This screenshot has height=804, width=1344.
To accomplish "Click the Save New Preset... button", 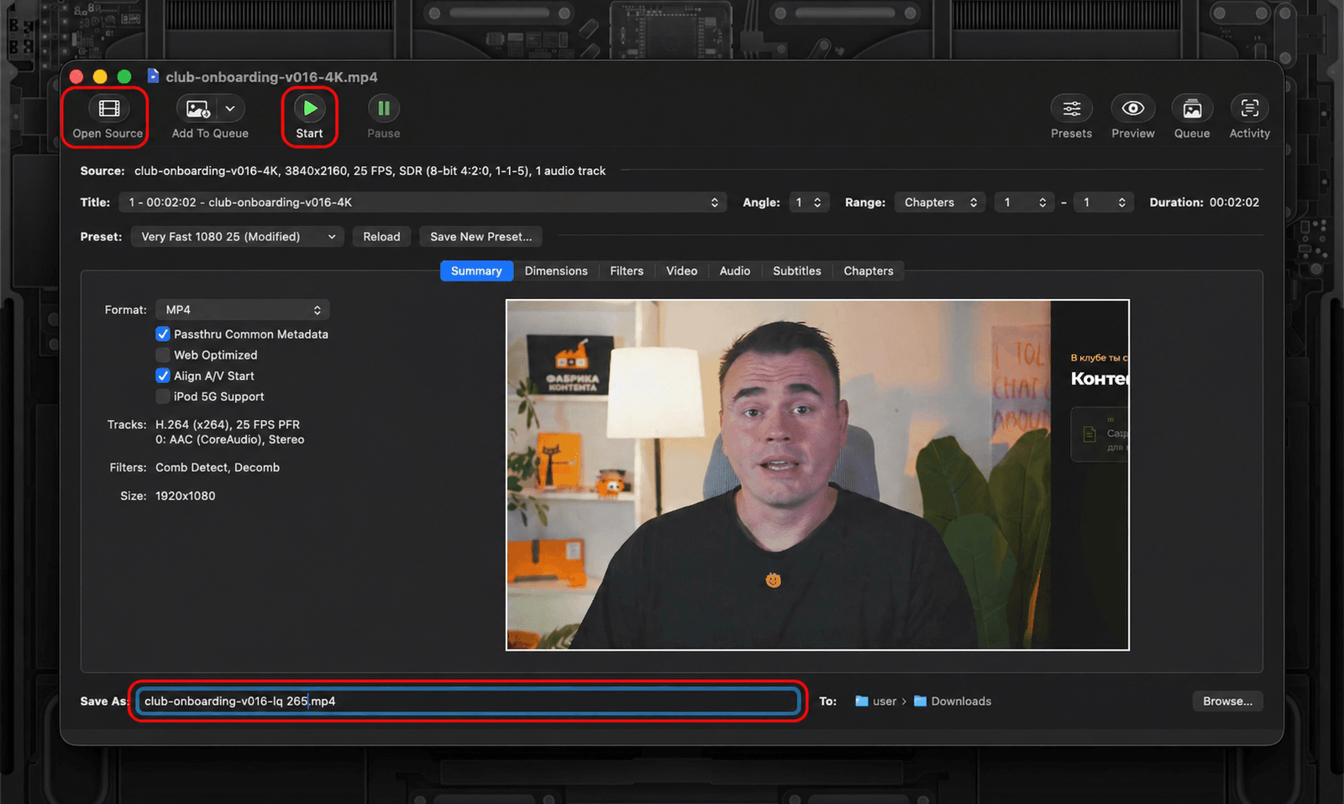I will [x=481, y=237].
